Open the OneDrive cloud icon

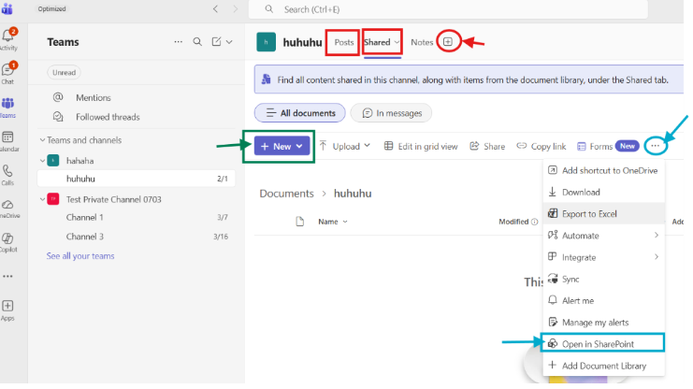pos(7,205)
